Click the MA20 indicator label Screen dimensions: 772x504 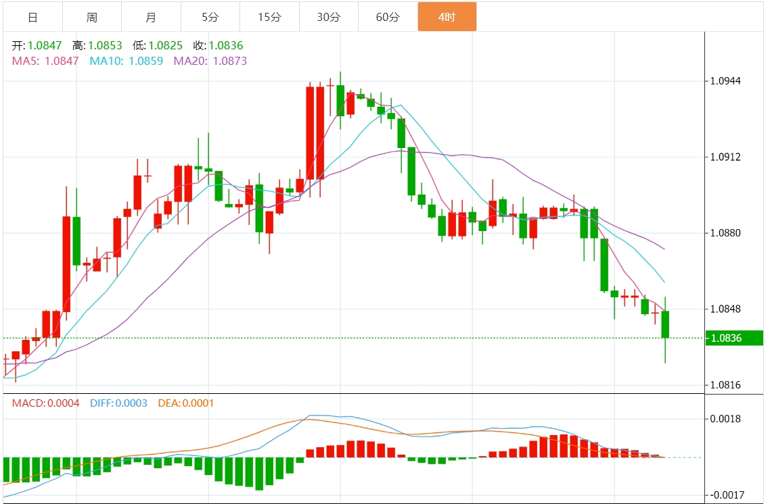tap(210, 61)
